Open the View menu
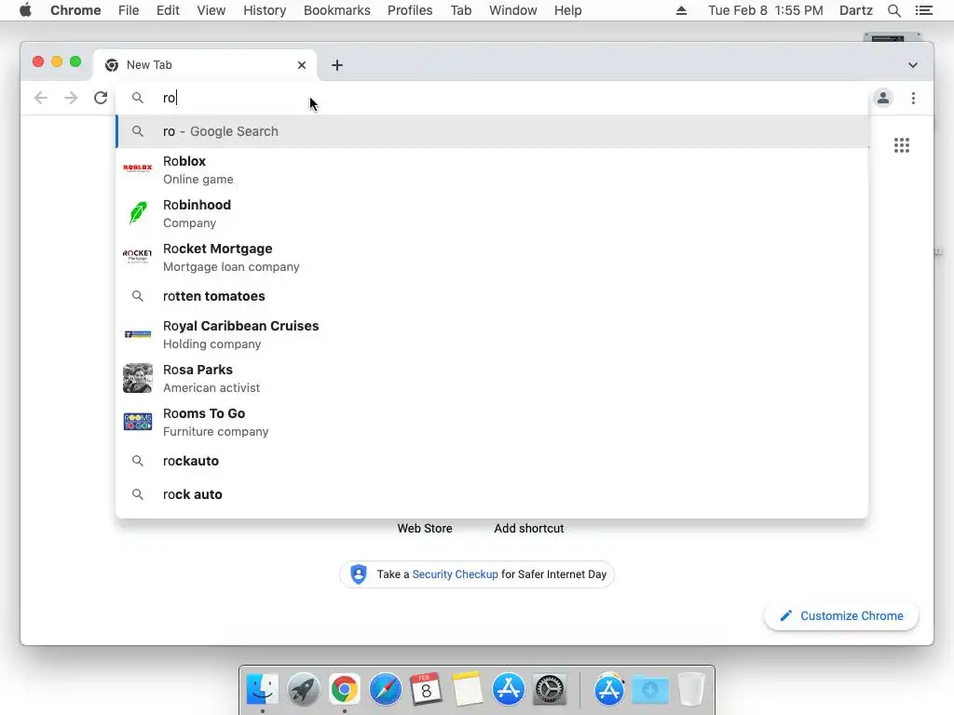This screenshot has width=954, height=715. [211, 10]
